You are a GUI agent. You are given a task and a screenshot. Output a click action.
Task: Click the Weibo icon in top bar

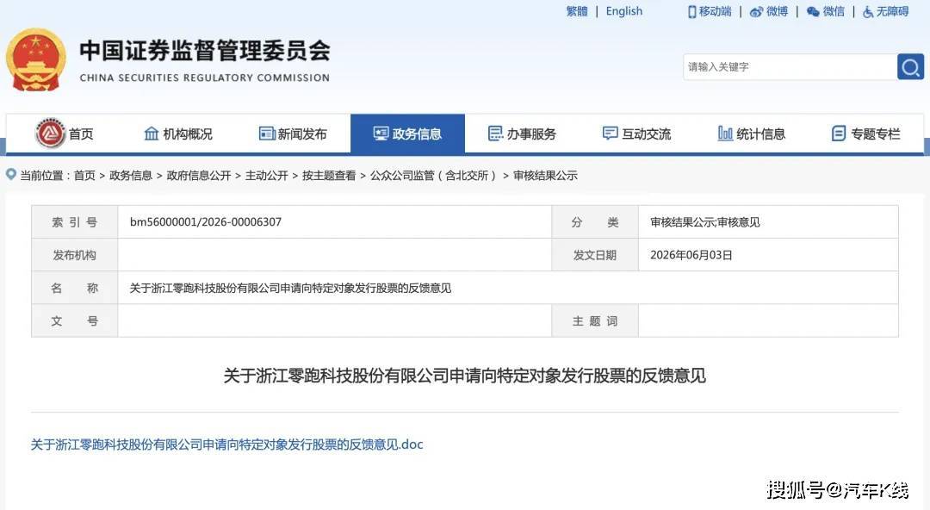click(x=756, y=12)
